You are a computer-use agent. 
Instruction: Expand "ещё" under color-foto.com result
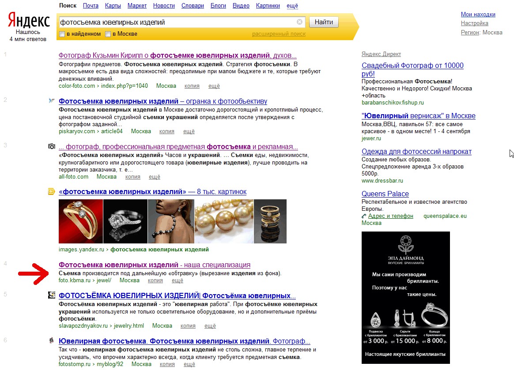click(214, 86)
